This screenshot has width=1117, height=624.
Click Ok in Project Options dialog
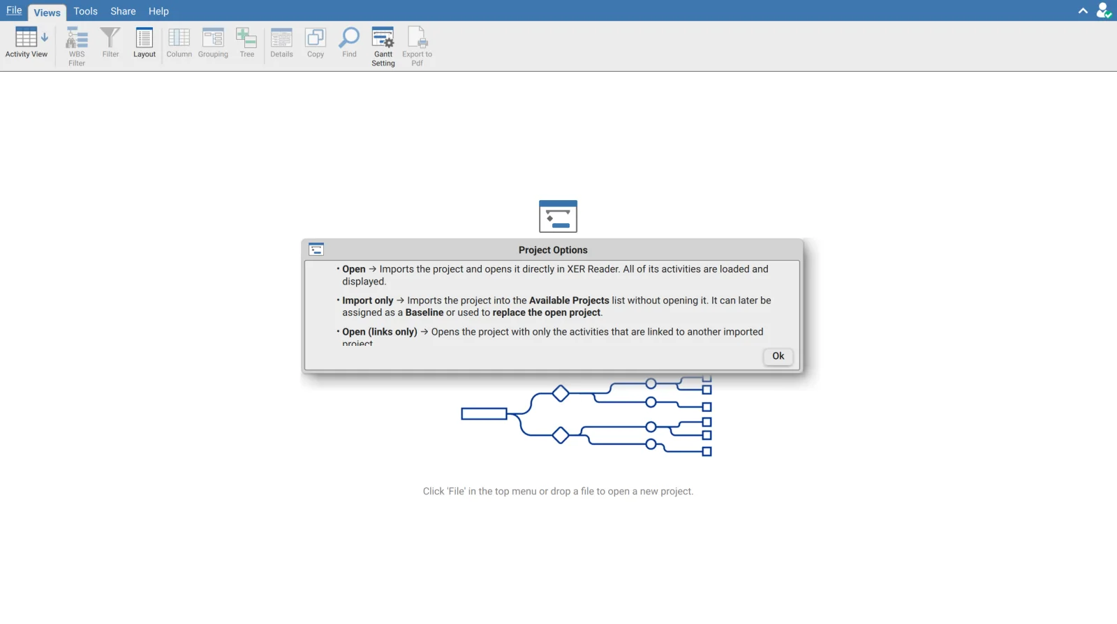(x=778, y=356)
